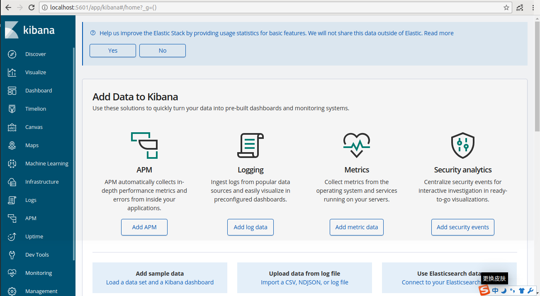Click the Kibana sidebar scrollbar
540x296 pixels.
click(x=74, y=153)
